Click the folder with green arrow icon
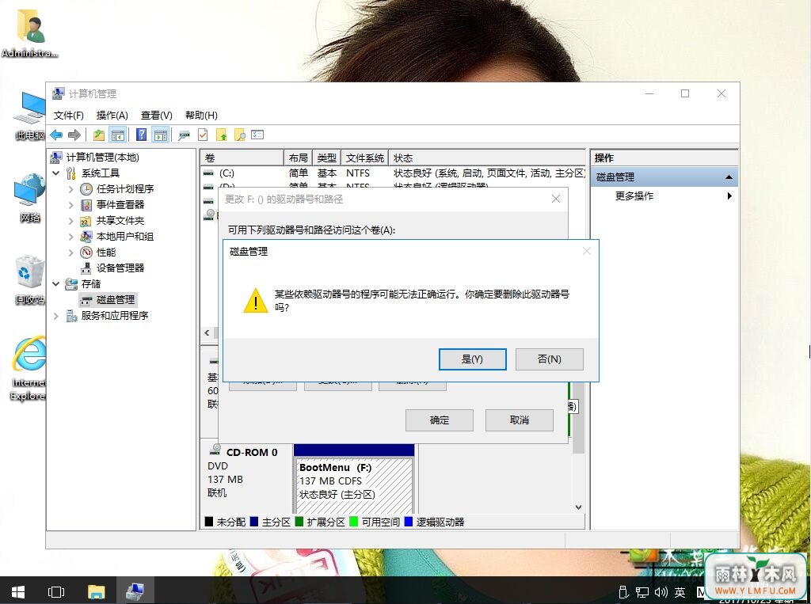 [222, 135]
